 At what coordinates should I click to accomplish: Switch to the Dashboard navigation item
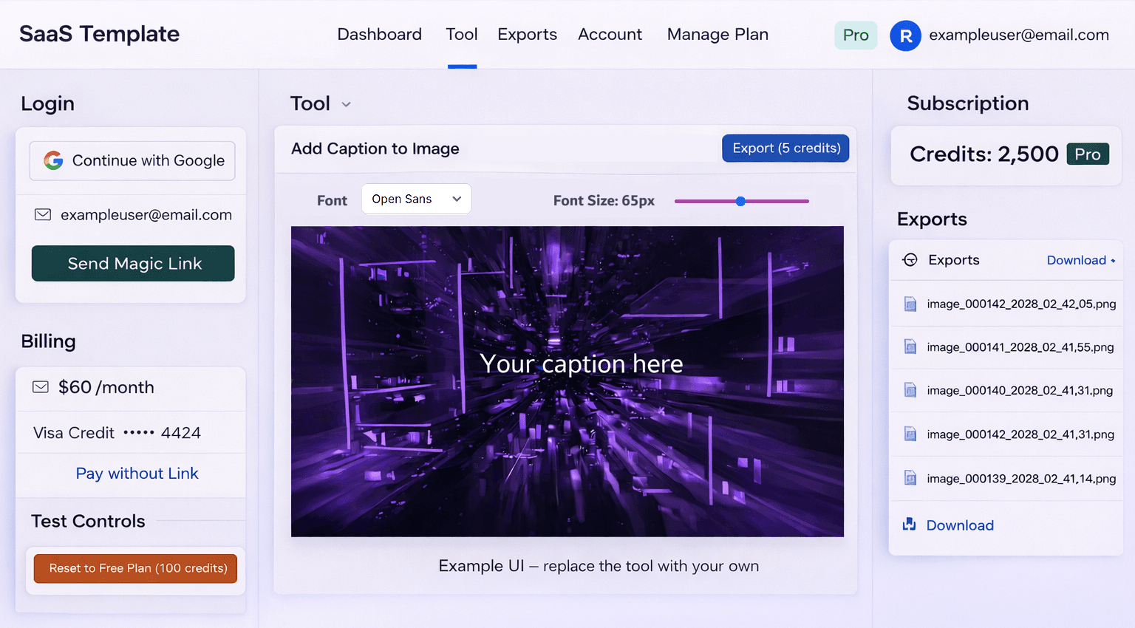[x=379, y=34]
